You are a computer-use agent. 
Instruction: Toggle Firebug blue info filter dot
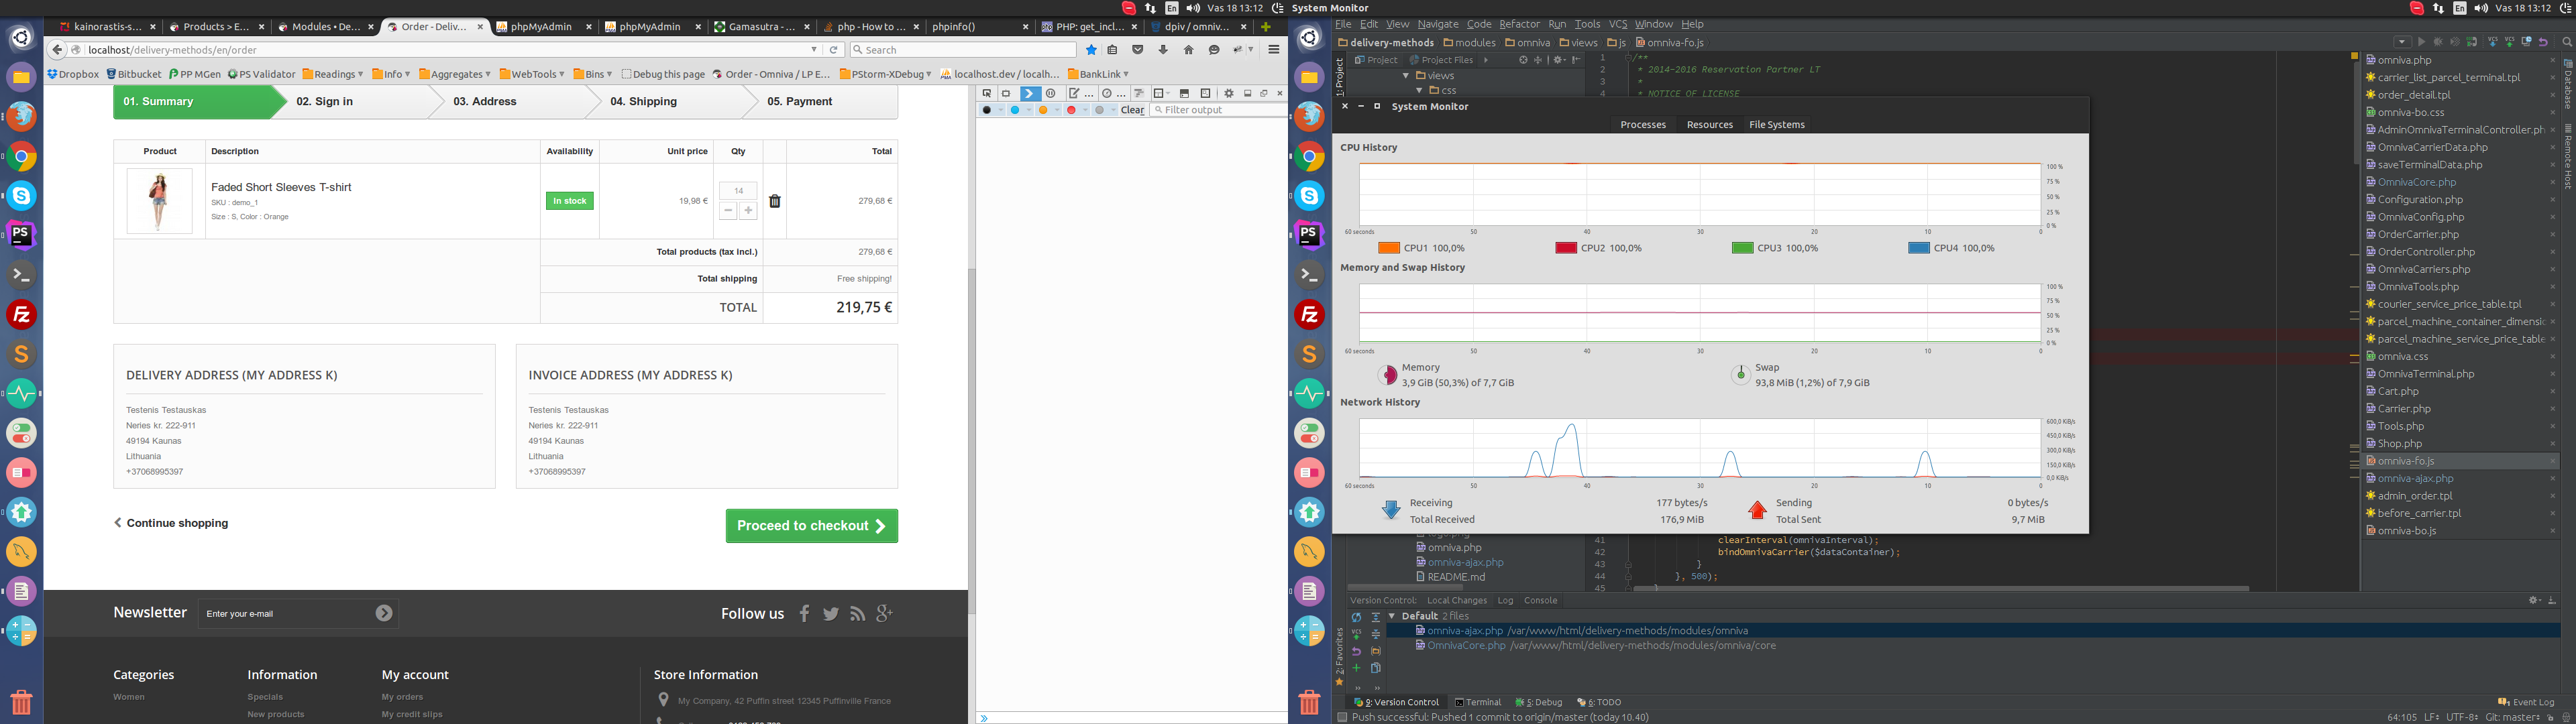click(1015, 110)
